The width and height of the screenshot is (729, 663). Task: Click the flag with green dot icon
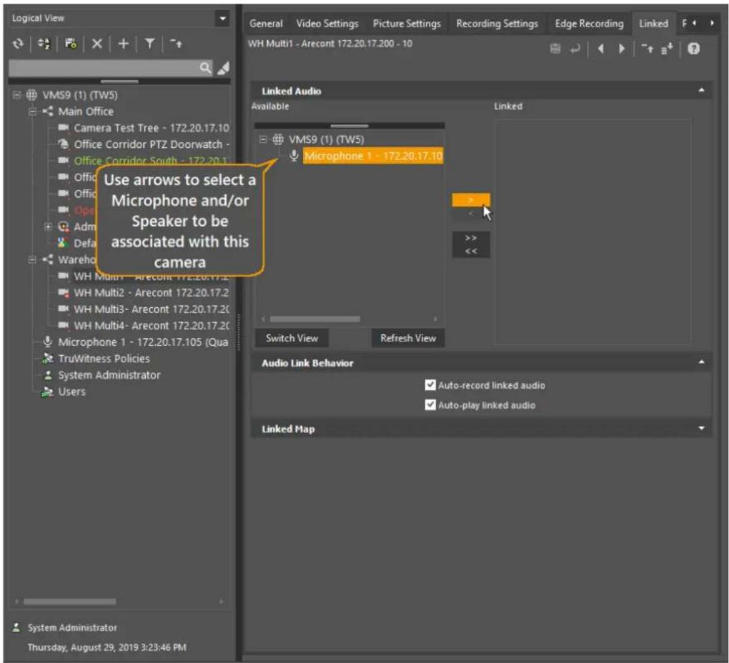click(71, 44)
